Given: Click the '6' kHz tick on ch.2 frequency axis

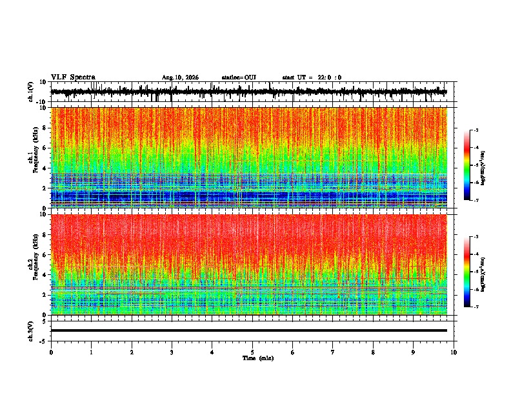Looking at the screenshot, I should (45, 255).
